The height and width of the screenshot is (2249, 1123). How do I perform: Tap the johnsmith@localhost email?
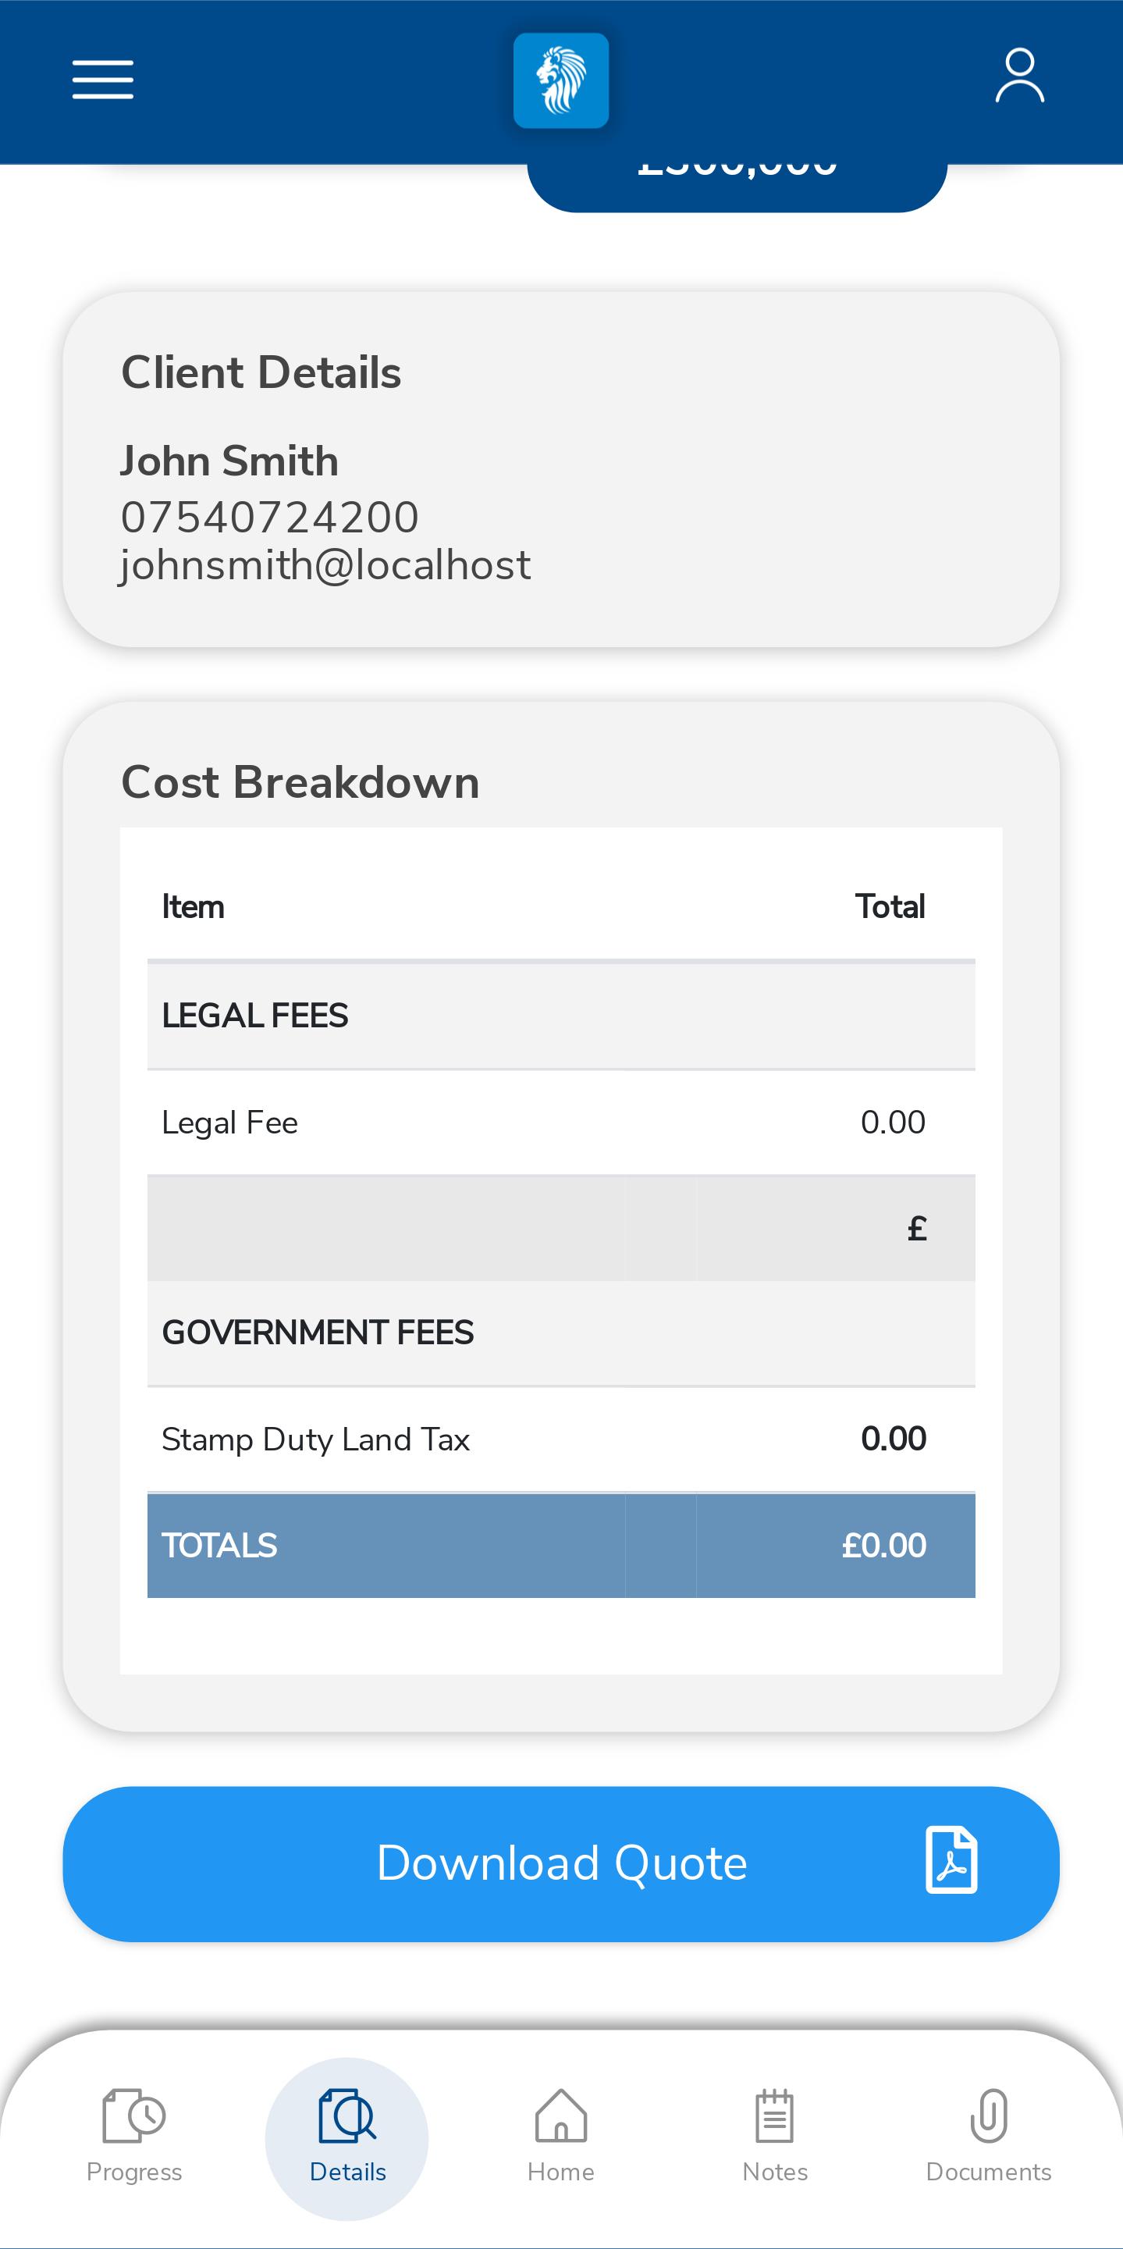point(325,566)
